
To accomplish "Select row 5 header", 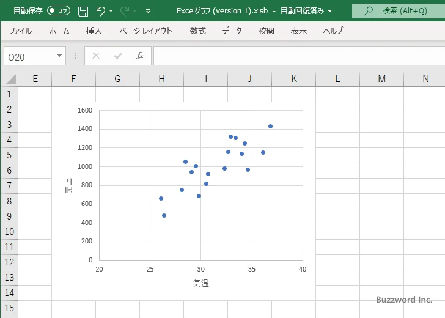I will (9, 155).
